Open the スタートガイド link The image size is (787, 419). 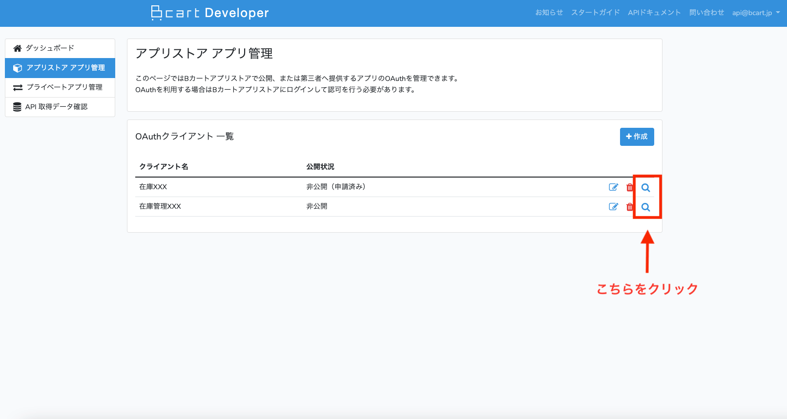click(595, 13)
